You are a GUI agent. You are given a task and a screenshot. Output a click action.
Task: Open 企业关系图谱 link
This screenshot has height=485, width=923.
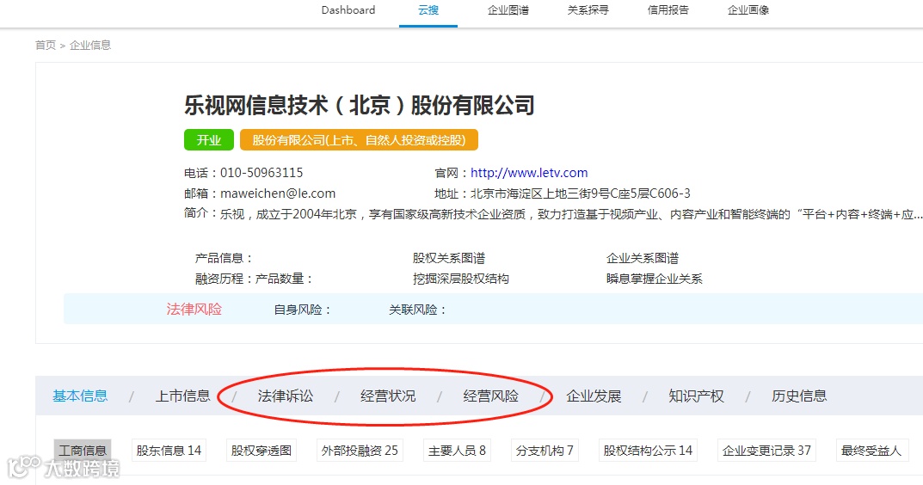(x=643, y=258)
